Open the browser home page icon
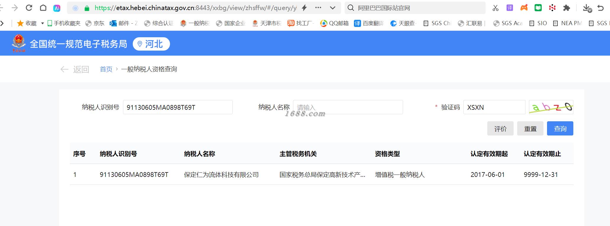This screenshot has width=610, height=226. (x=43, y=8)
